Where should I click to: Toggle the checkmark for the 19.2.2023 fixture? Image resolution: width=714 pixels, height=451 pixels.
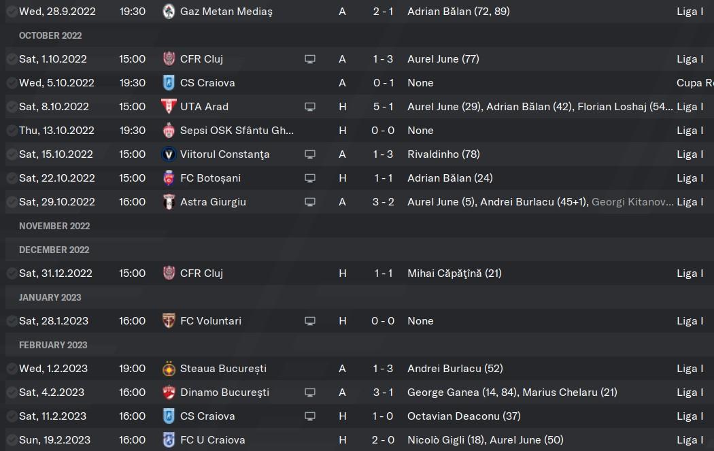click(x=12, y=440)
